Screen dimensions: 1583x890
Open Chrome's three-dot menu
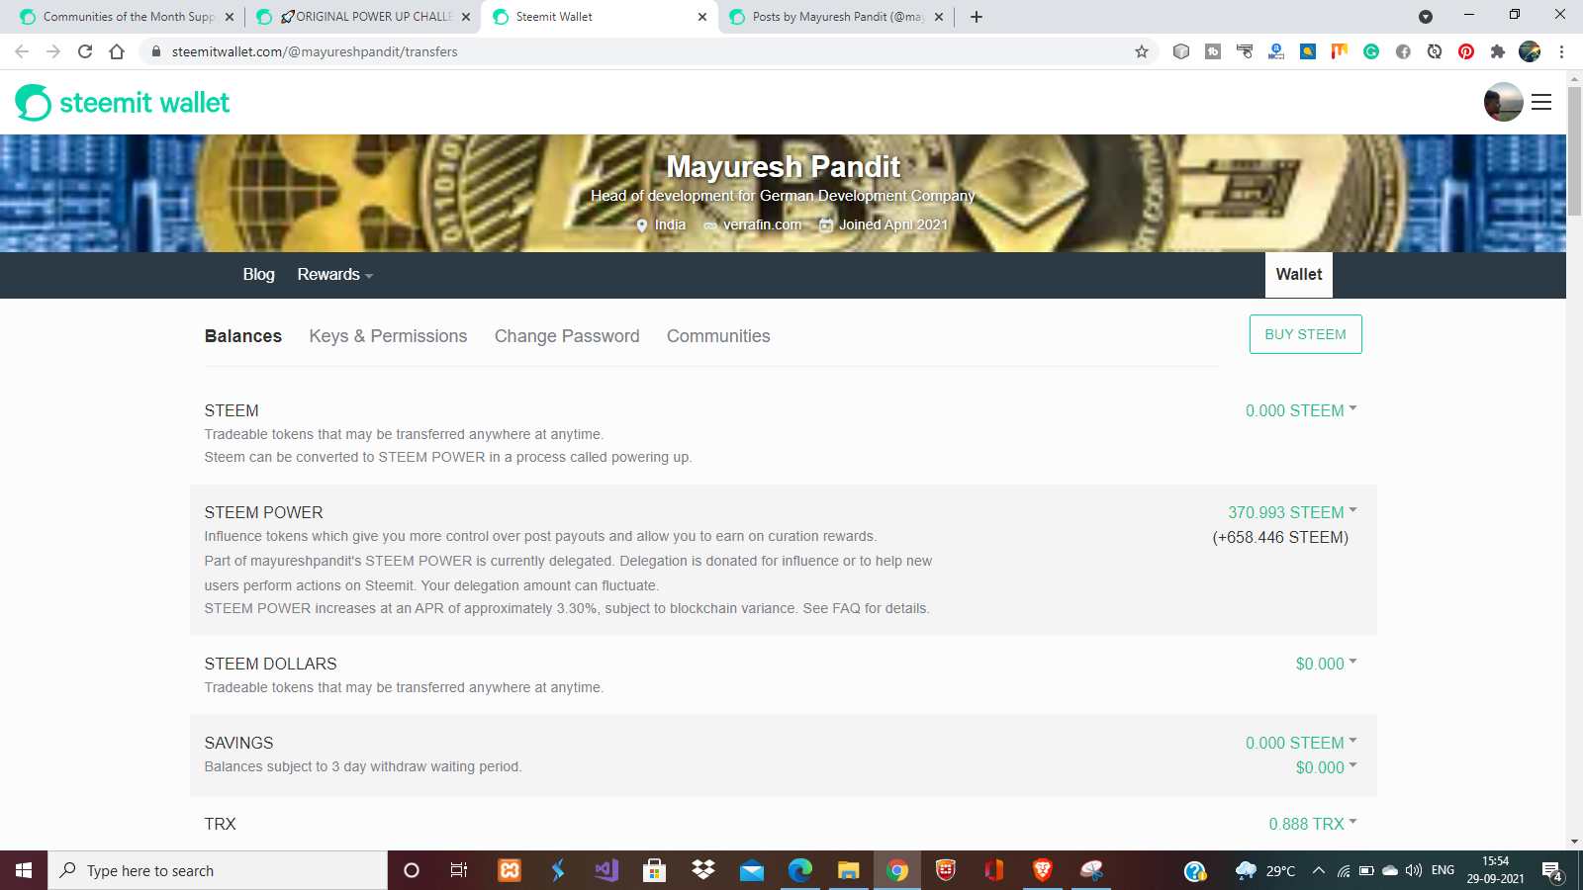1561,51
